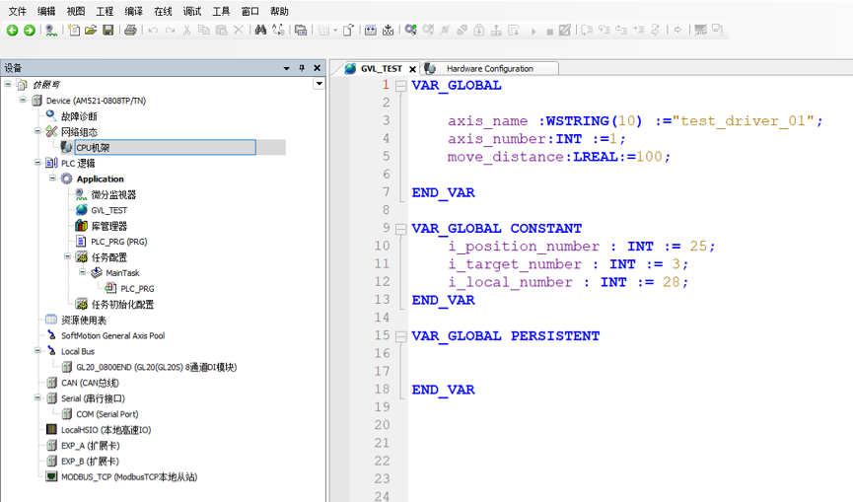
Task: Open the 文件 menu
Action: (x=17, y=11)
